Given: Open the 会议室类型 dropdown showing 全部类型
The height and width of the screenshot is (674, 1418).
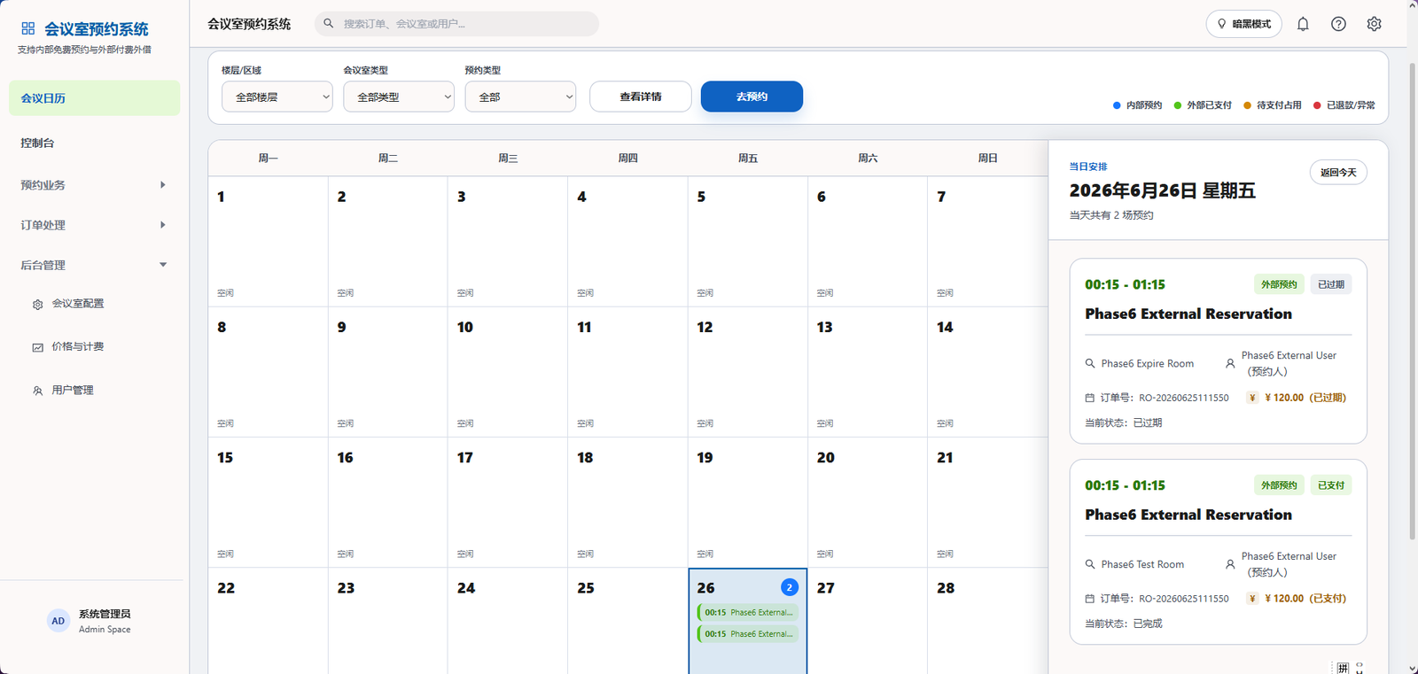Looking at the screenshot, I should tap(399, 97).
